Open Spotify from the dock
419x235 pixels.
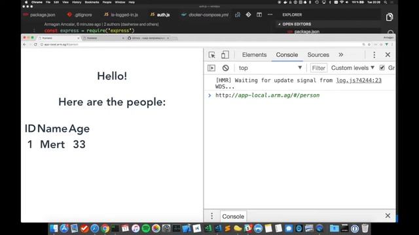pyautogui.click(x=146, y=228)
